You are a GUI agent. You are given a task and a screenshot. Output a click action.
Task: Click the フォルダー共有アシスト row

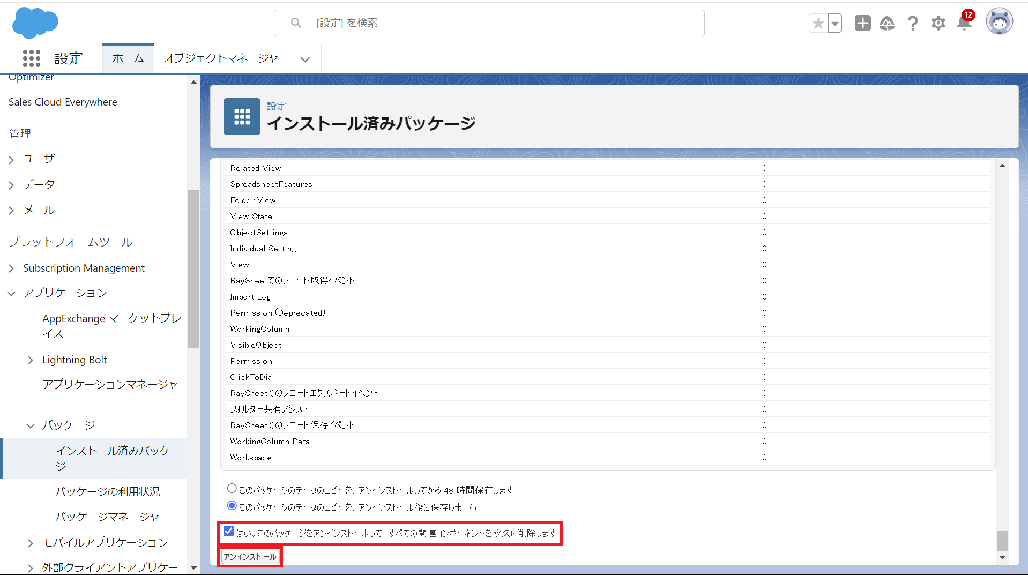(x=607, y=409)
